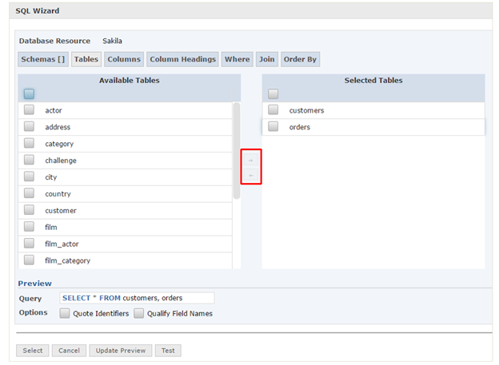
Task: Tick the select-all checkbox under Selected Tables
Action: click(x=273, y=93)
